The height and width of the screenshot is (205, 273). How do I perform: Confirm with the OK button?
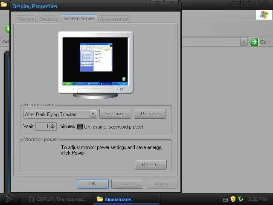(x=93, y=184)
